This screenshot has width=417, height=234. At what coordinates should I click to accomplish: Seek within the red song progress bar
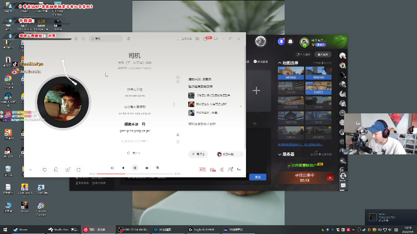(135, 174)
